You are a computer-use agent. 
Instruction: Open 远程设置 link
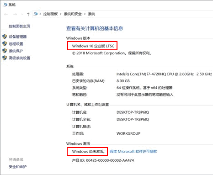point(16,44)
